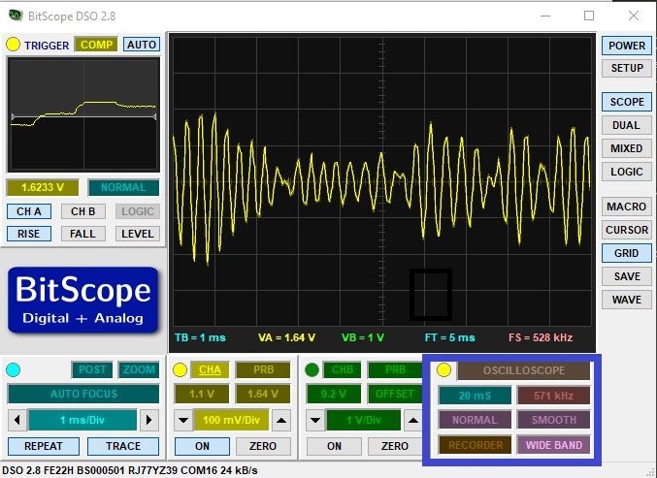
Task: Click channel B PRB probe button
Action: 395,370
